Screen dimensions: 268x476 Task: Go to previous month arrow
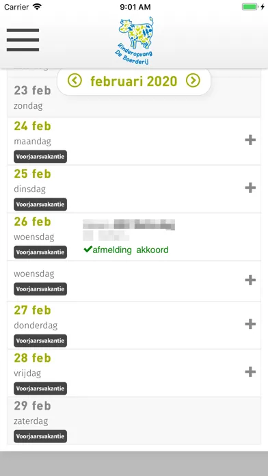75,81
